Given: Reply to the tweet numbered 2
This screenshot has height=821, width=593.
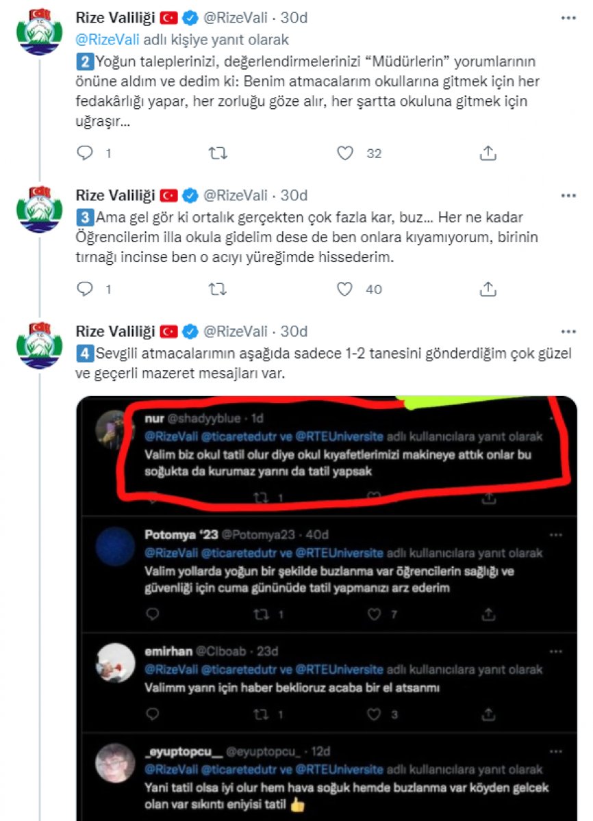Looking at the screenshot, I should click(85, 153).
